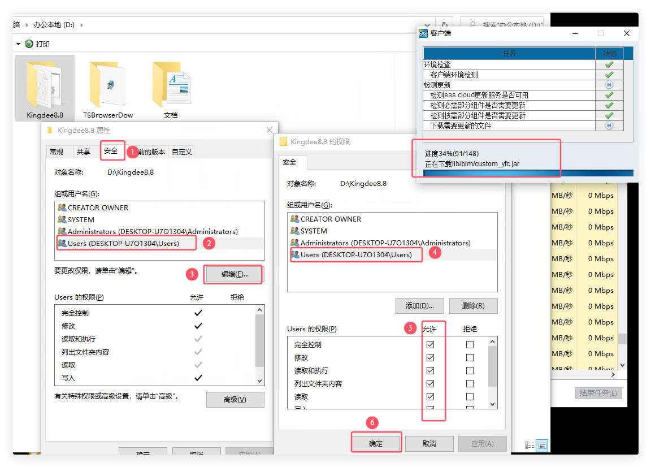Click the 编辑(E)... button

[x=235, y=274]
